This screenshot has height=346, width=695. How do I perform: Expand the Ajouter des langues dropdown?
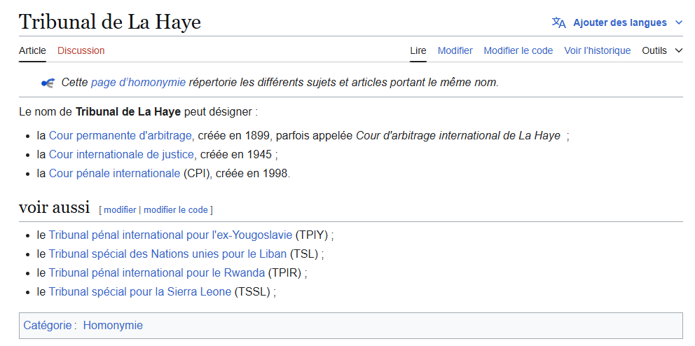(678, 22)
